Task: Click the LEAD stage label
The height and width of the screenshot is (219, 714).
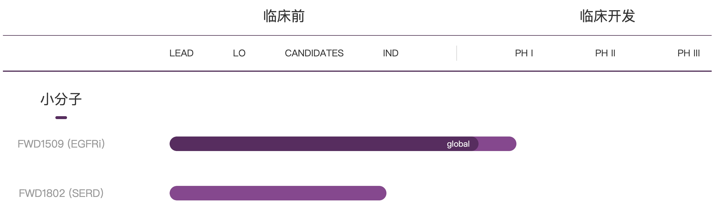Action: (181, 53)
